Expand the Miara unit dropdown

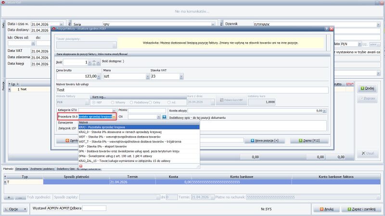click(145, 76)
